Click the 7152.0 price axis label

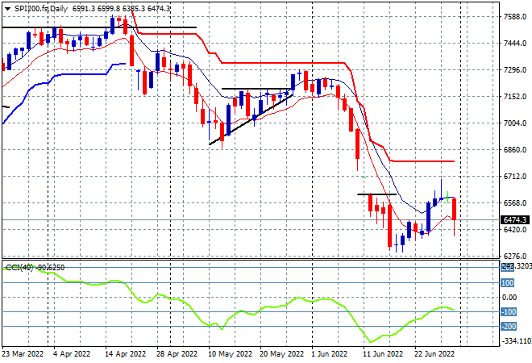(515, 97)
